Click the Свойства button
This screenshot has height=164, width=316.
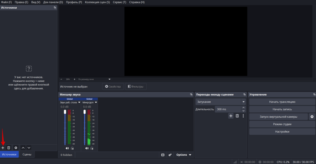113,86
